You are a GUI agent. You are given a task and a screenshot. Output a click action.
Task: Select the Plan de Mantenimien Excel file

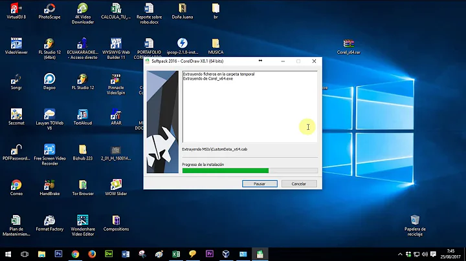pyautogui.click(x=16, y=225)
